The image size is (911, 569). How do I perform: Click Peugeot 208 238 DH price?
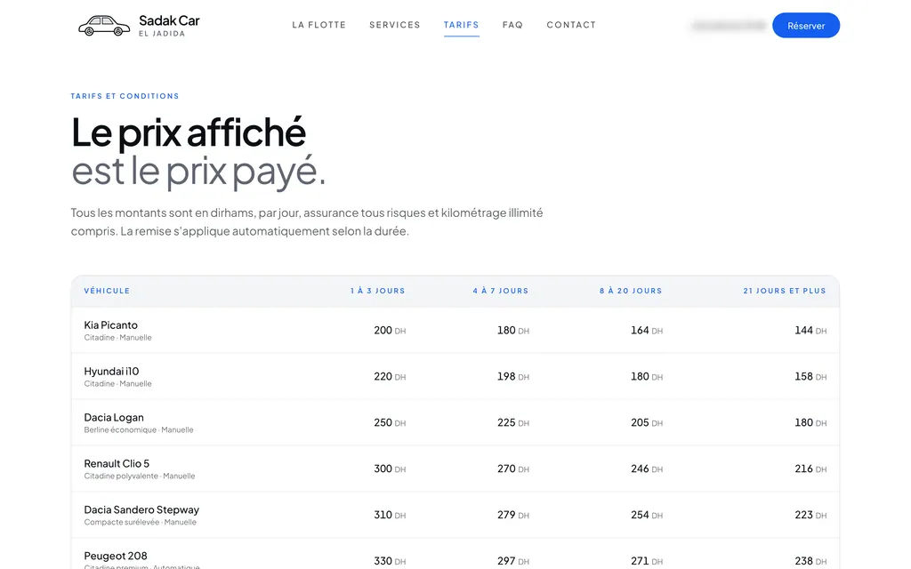point(810,561)
